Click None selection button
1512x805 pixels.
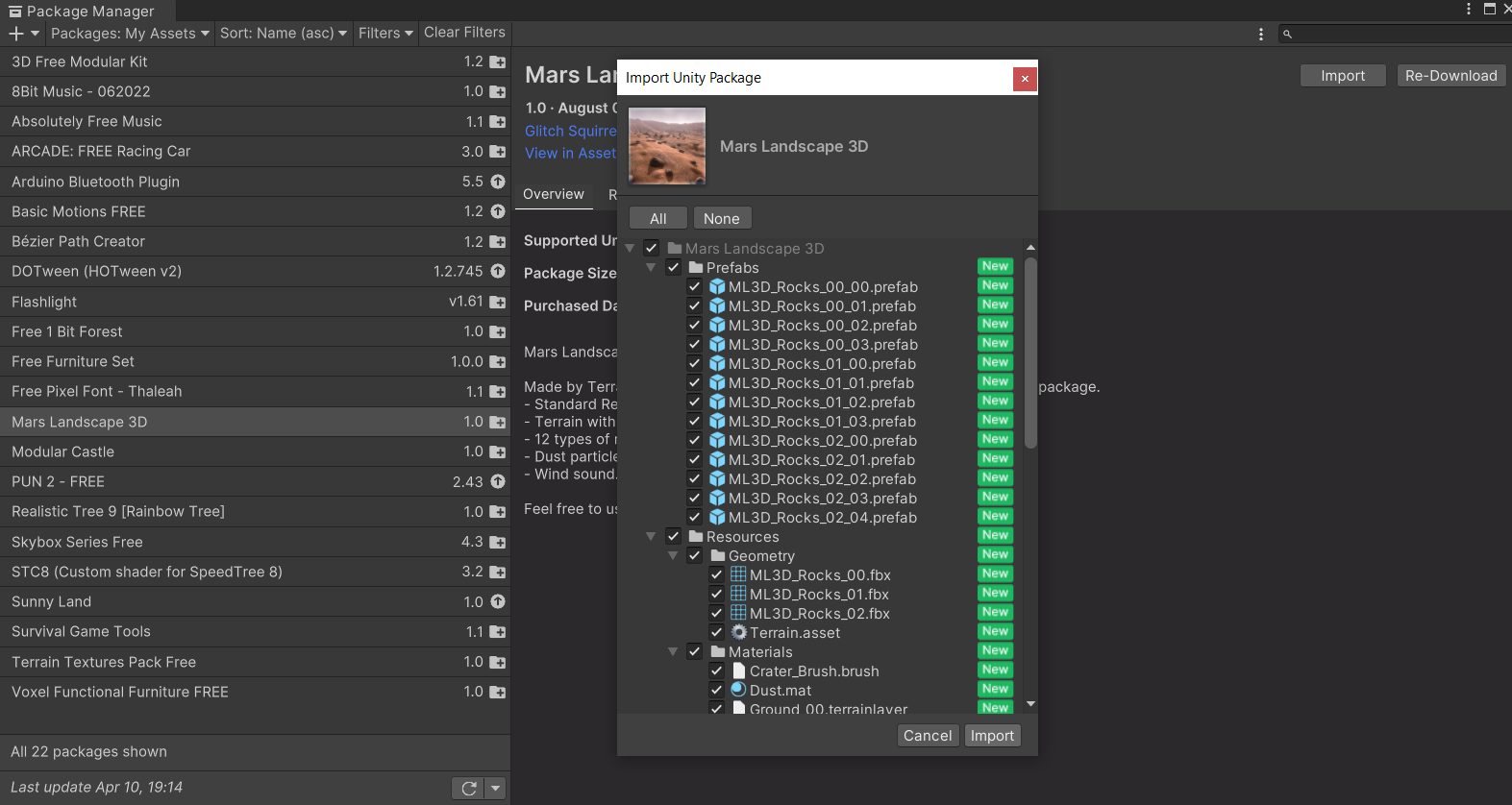(722, 219)
